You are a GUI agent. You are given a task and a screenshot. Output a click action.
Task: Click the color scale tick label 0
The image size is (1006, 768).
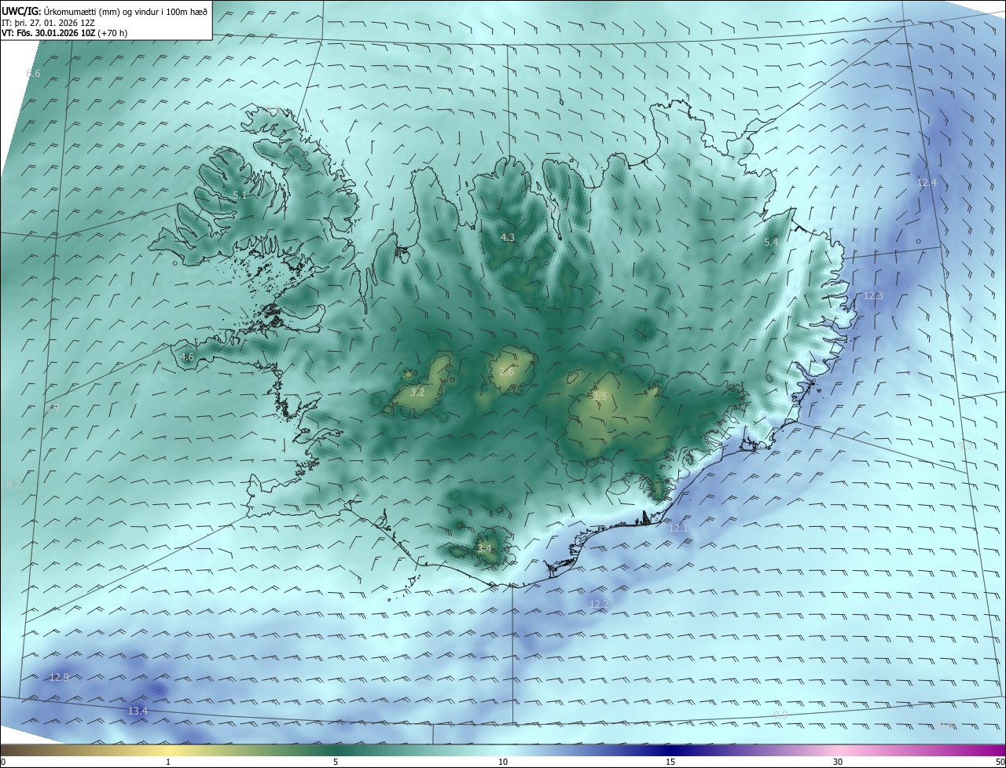[3, 762]
